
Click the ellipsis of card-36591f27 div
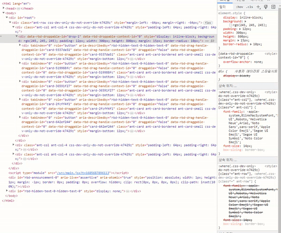point(132,95)
